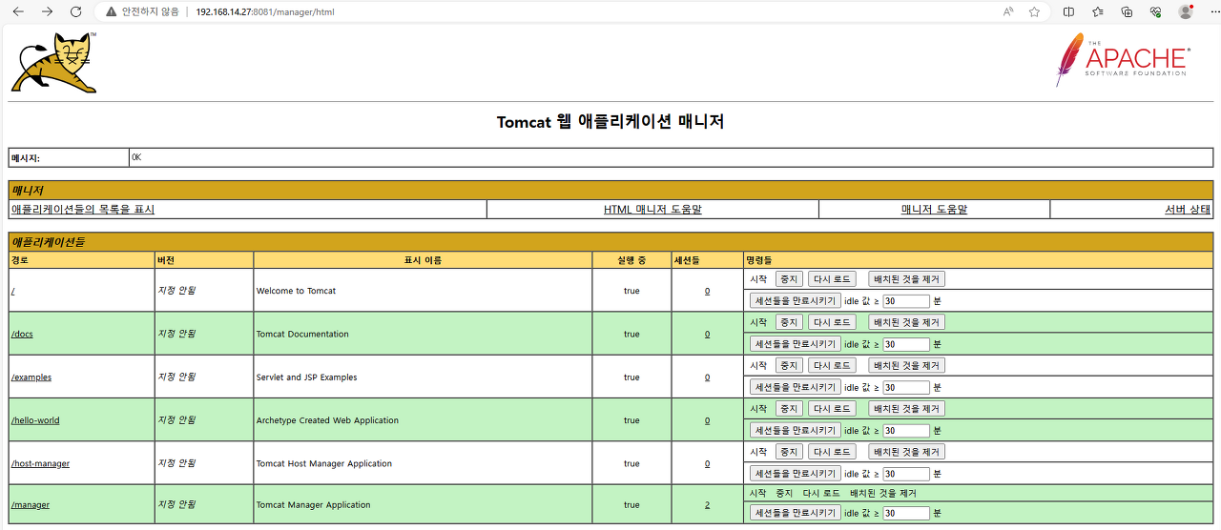This screenshot has height=530, width=1221.
Task: Open 애플리케이션들의 목록을 표시 link
Action: tap(83, 209)
